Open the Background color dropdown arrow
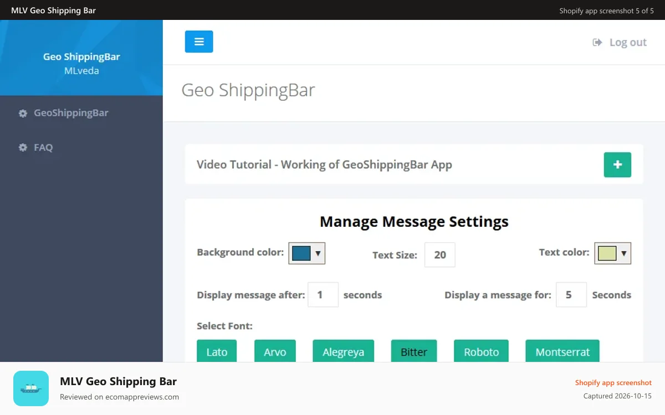Image resolution: width=665 pixels, height=415 pixels. (318, 253)
